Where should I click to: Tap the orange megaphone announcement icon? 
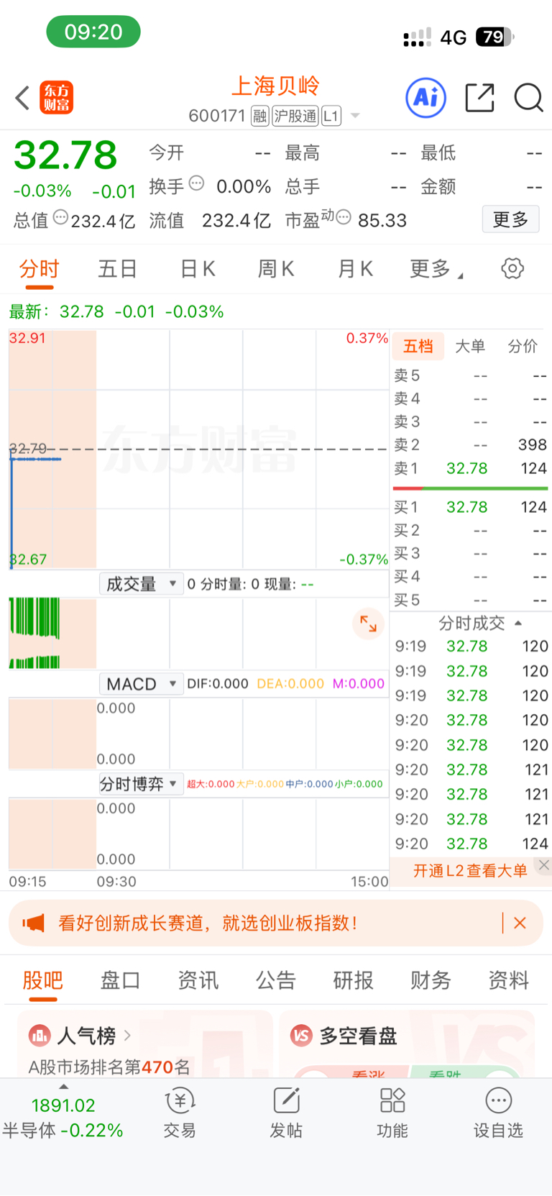(x=33, y=923)
